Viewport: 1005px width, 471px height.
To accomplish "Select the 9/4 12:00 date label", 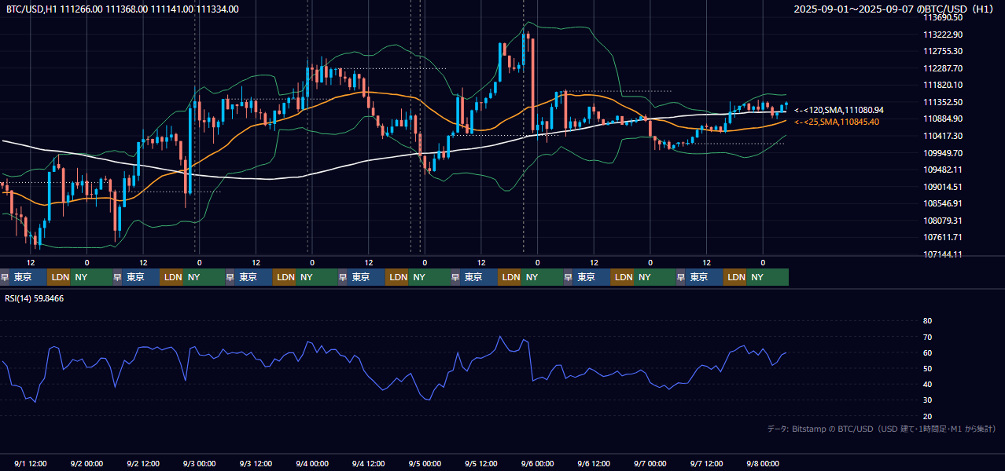I will pos(370,463).
